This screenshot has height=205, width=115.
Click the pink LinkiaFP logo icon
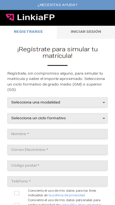tap(10, 17)
